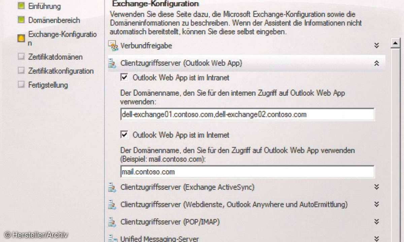Click the Outlook Web App server icon
This screenshot has height=242, width=404.
pos(112,63)
